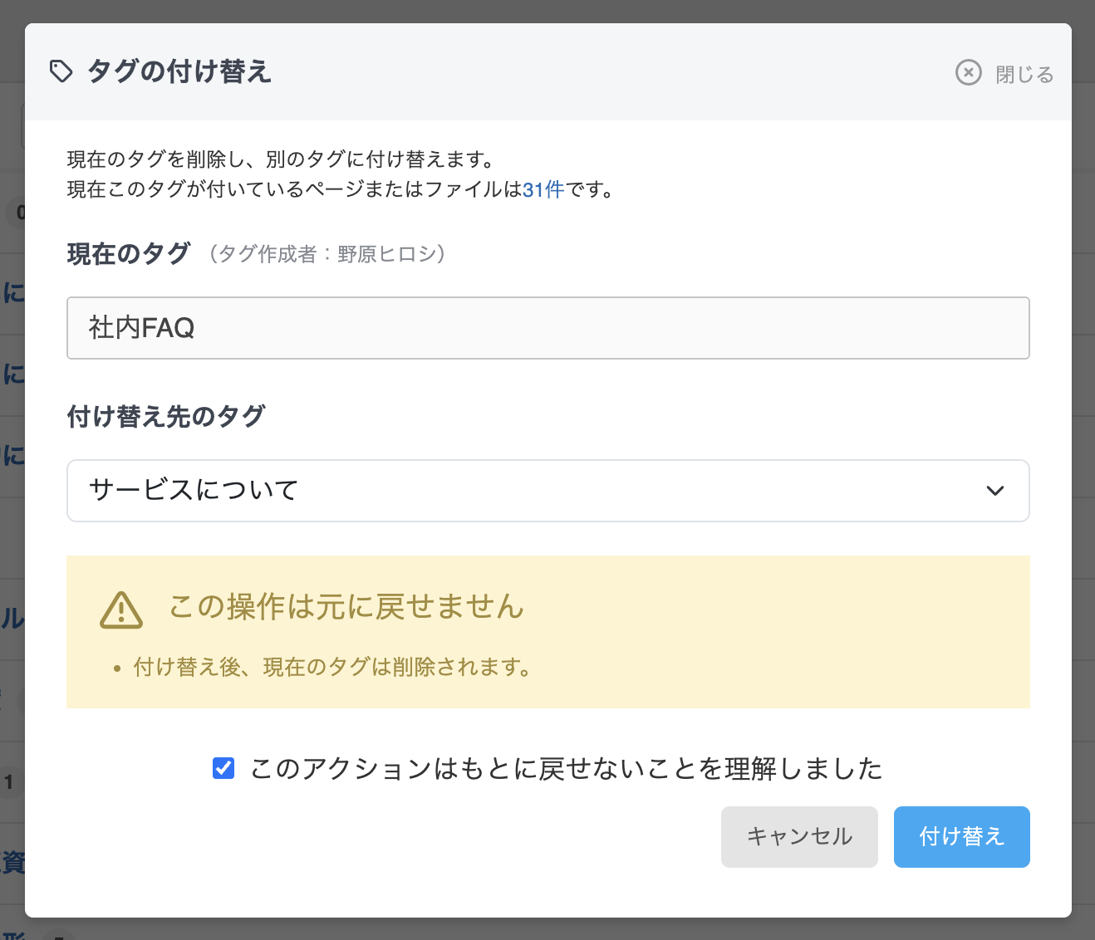
Task: Click the この操作は元に戻せません warning heading
Action: tap(346, 607)
